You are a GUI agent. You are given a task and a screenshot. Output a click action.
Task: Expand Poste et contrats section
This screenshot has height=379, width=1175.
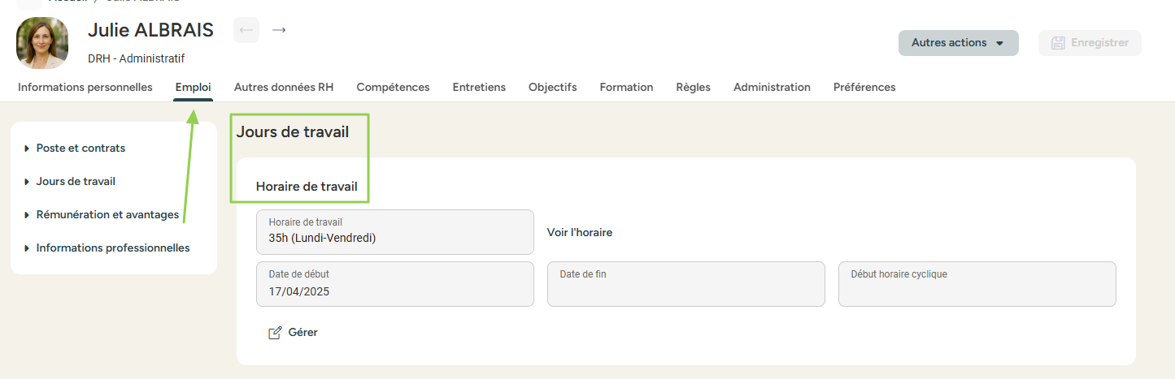tap(81, 149)
